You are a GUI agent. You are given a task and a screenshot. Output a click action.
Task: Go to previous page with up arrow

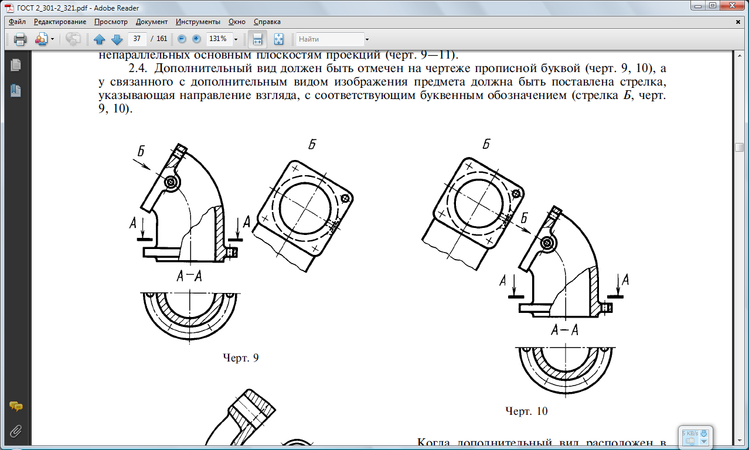tap(99, 39)
